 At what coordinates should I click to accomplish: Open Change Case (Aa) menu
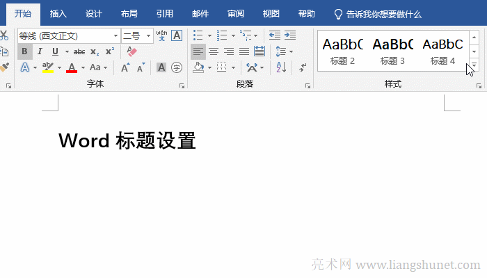point(98,67)
